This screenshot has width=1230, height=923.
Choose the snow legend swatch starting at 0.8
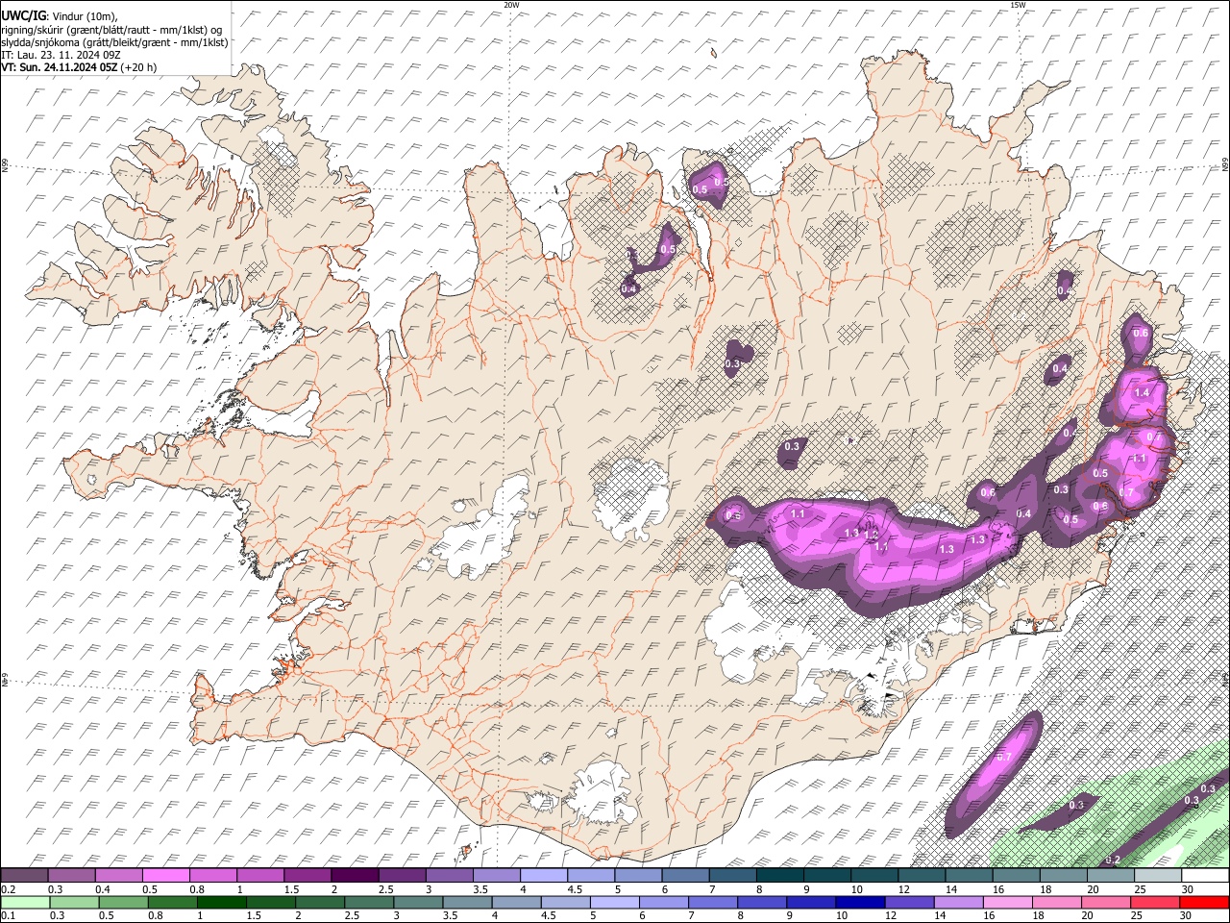tap(212, 876)
